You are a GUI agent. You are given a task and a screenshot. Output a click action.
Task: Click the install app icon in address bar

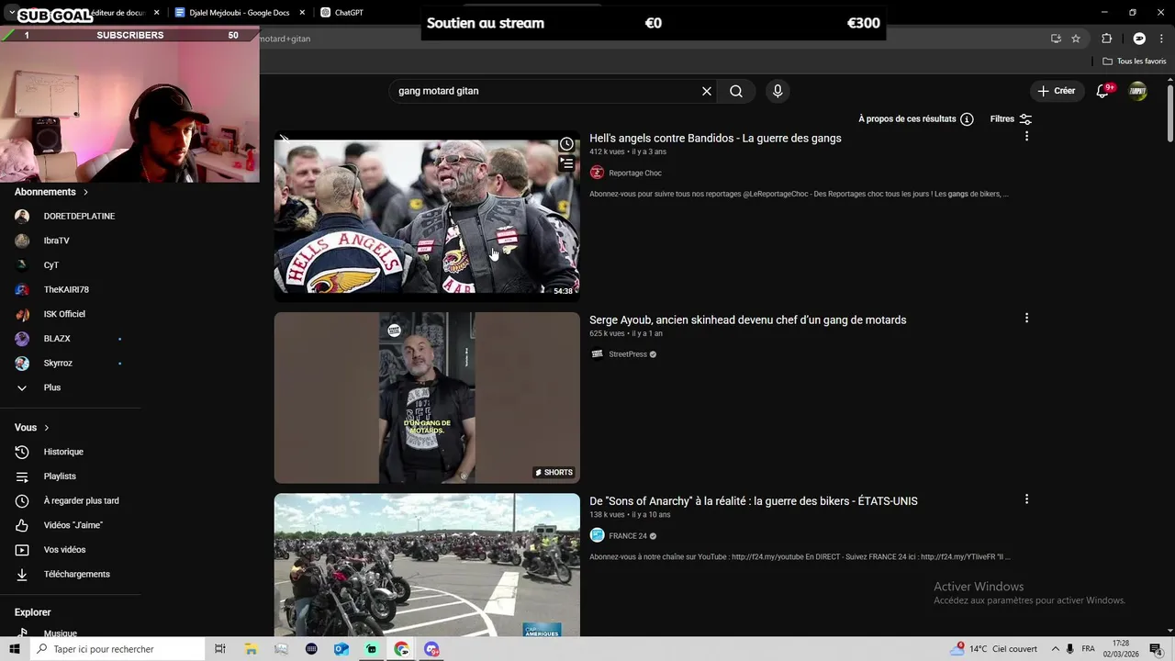coord(1056,39)
